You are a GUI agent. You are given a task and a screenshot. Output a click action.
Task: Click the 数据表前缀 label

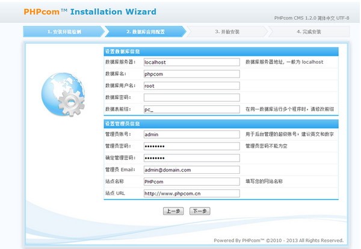tap(118, 109)
